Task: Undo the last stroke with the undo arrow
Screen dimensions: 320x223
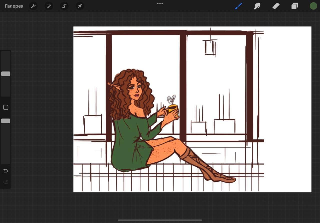Action: click(x=5, y=171)
